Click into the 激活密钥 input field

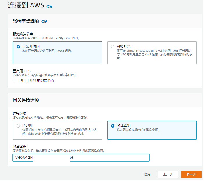pyautogui.click(x=81, y=158)
